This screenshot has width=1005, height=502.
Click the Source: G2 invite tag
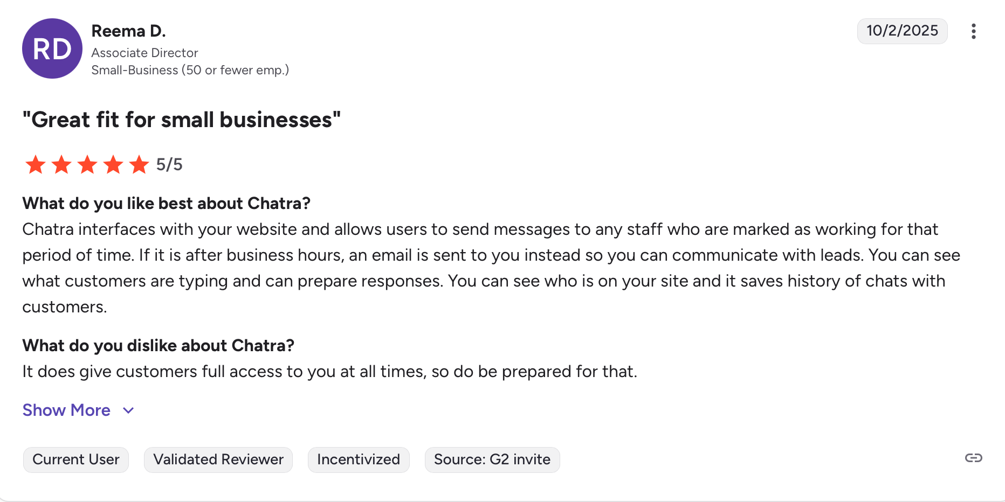pos(492,459)
